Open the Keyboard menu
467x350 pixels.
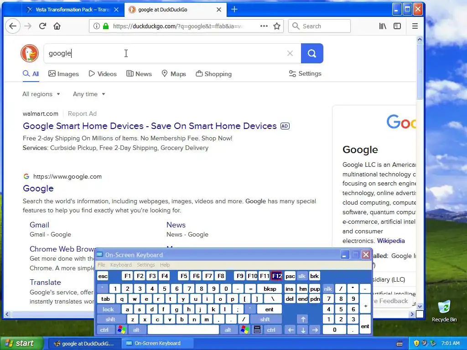(x=120, y=265)
